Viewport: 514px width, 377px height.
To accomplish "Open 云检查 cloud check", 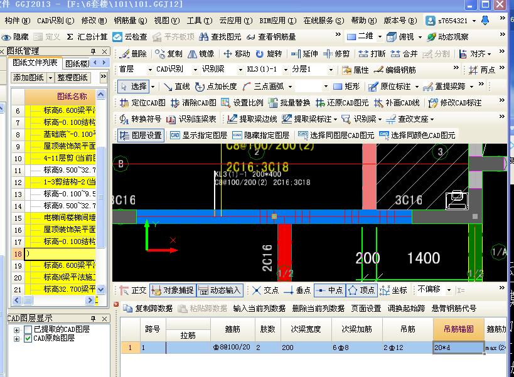I will point(129,36).
